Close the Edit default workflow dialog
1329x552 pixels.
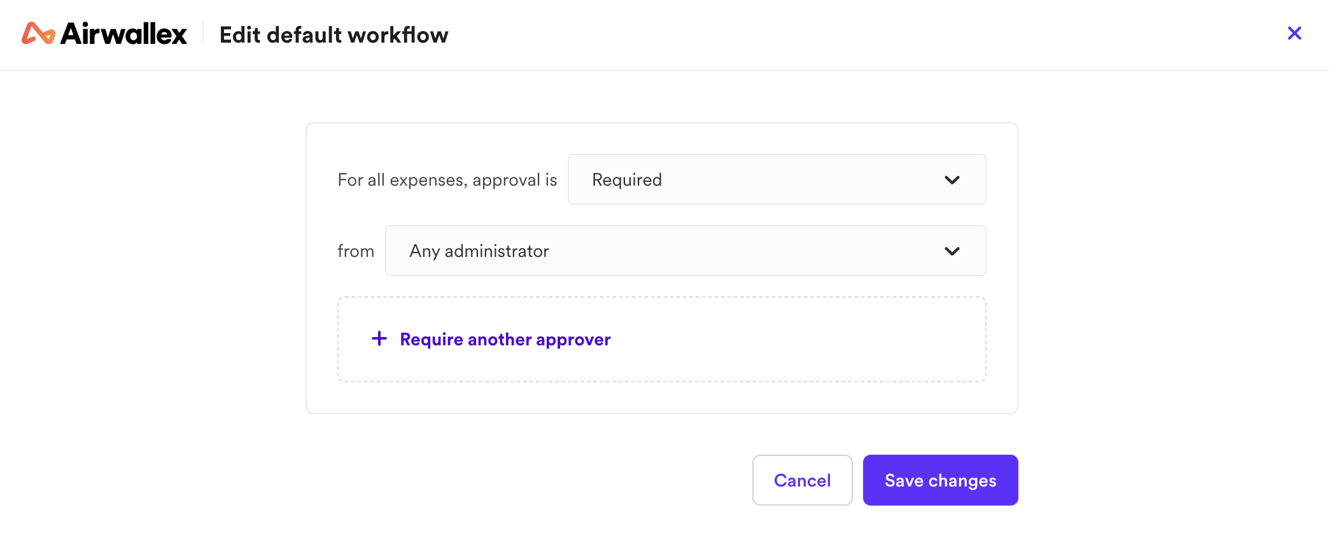(x=1294, y=33)
